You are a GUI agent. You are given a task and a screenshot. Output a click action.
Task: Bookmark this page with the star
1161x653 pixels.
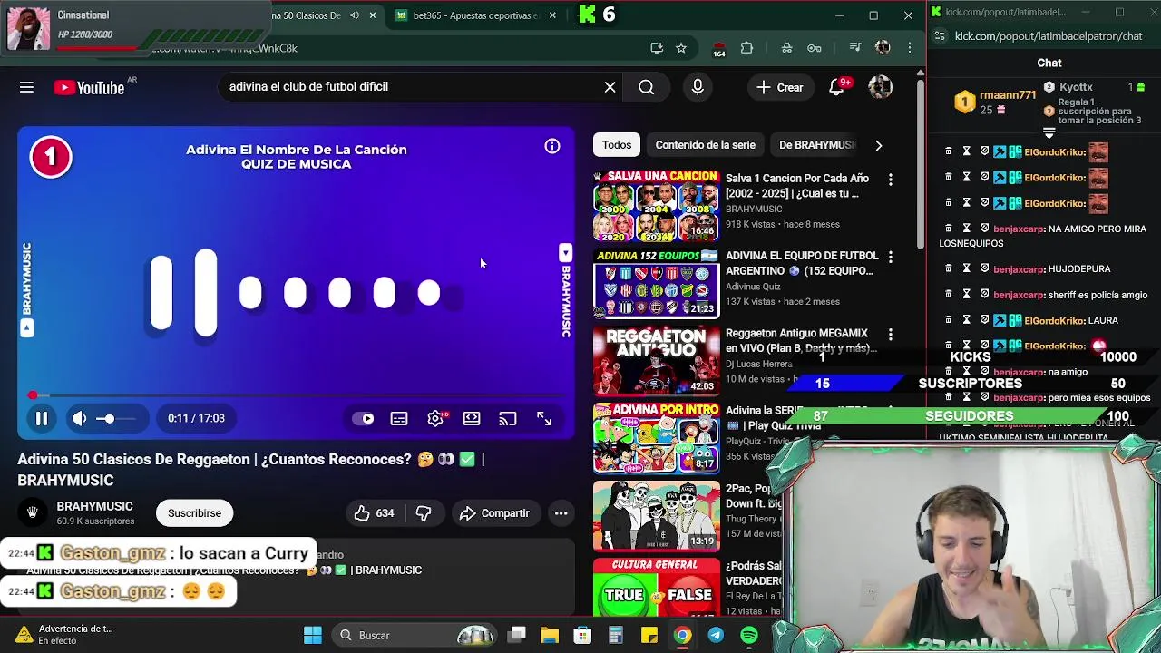[x=681, y=48]
